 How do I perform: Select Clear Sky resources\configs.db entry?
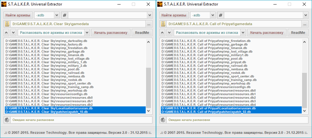(75, 94)
